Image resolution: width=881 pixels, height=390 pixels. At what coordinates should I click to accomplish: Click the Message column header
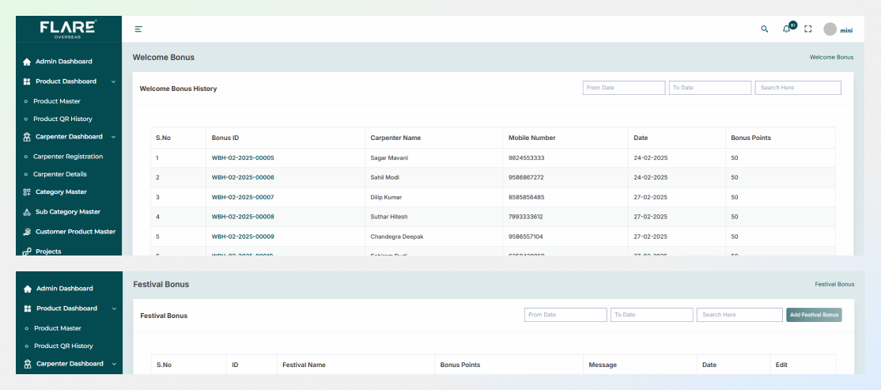tap(603, 365)
